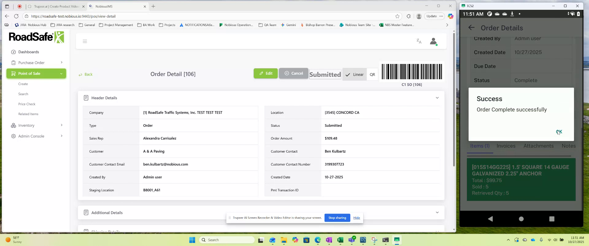Viewport: 589px width, 246px height.
Task: Click the green Edit button
Action: point(266,73)
